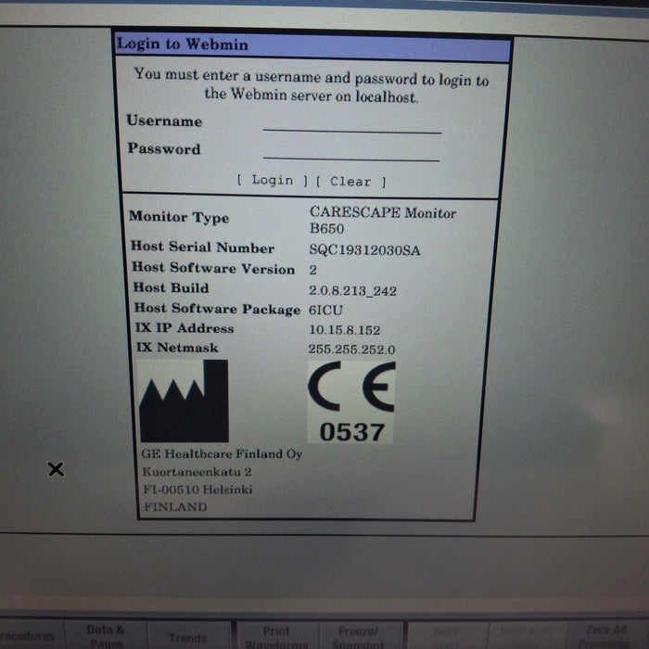Image resolution: width=649 pixels, height=649 pixels.
Task: Close the Webmin window with the X
Action: (x=56, y=469)
